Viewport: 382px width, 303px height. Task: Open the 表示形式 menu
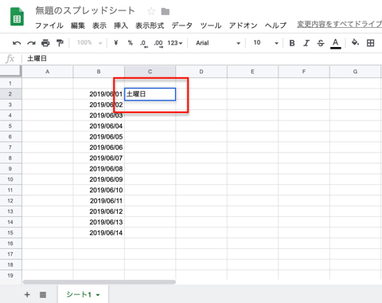click(150, 26)
